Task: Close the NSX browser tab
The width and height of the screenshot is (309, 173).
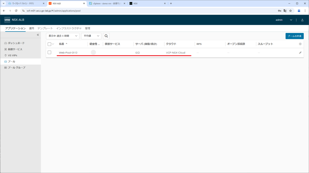Action: [165, 3]
